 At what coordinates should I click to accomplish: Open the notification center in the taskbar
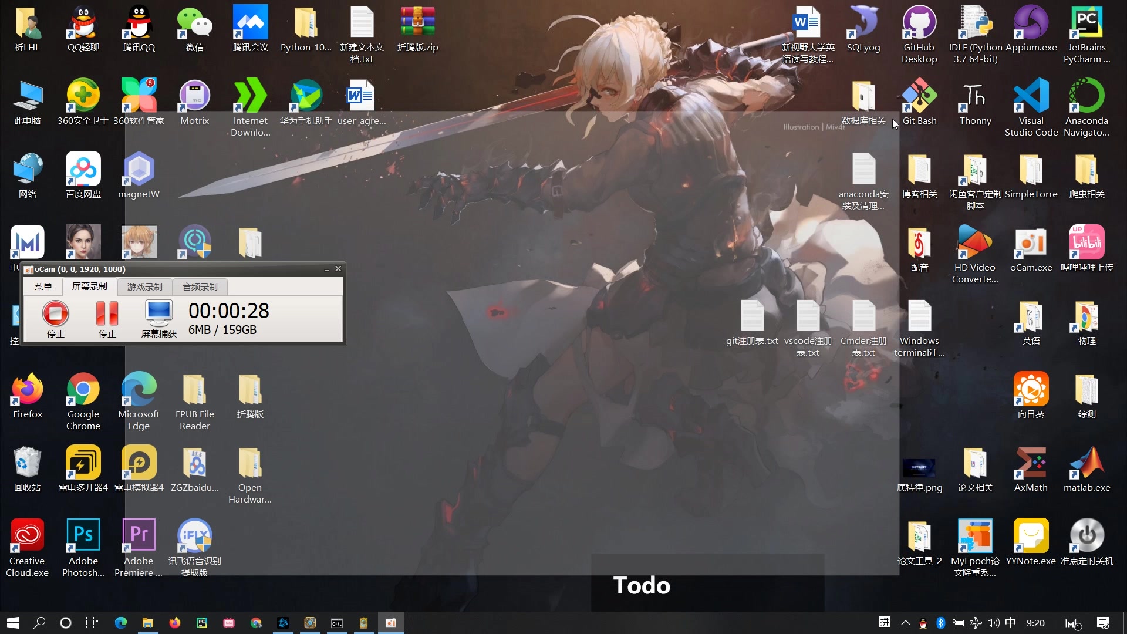(1103, 623)
